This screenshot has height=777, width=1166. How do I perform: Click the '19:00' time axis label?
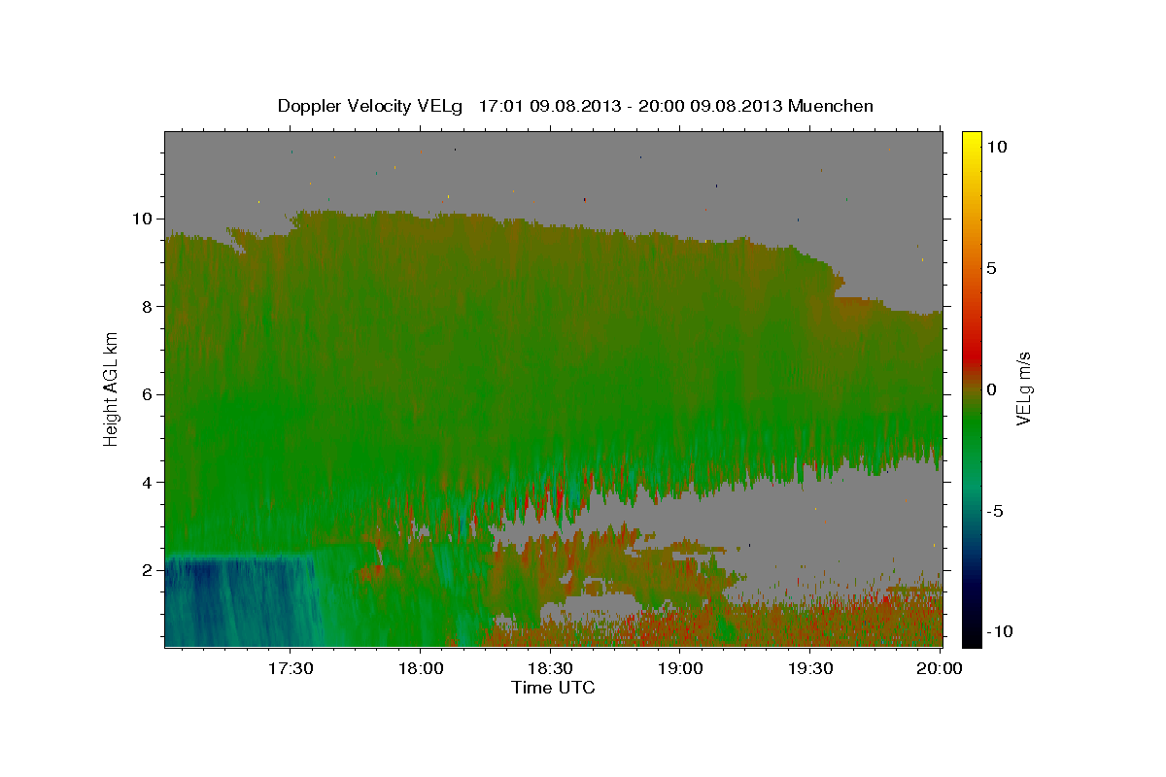[680, 668]
